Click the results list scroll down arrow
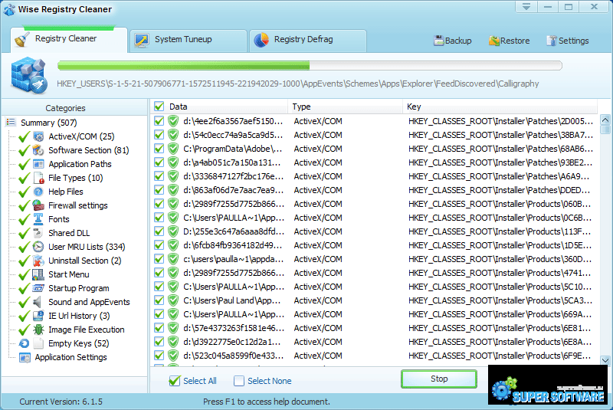The image size is (613, 410). (x=605, y=360)
